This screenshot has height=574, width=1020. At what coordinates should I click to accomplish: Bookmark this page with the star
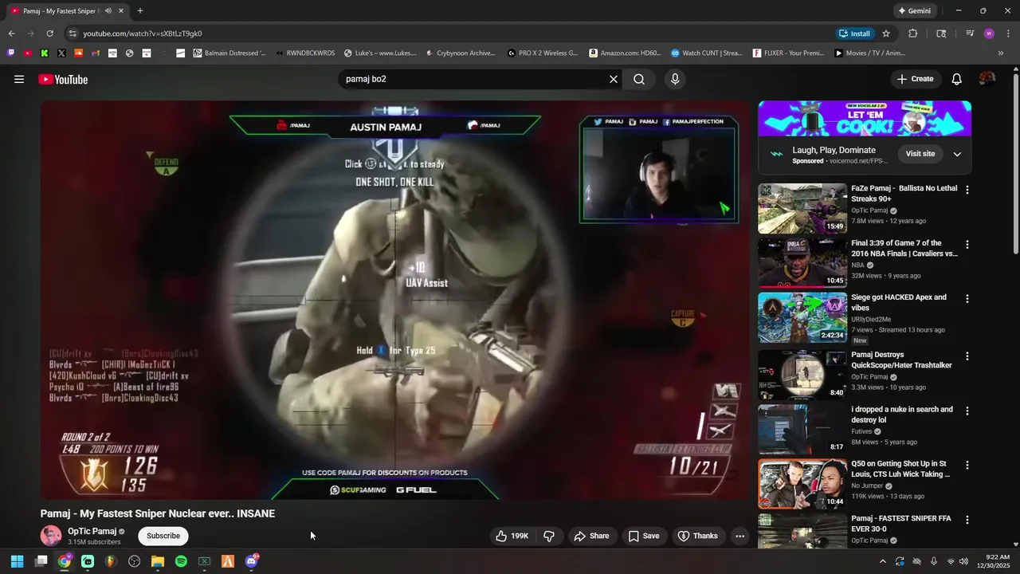pyautogui.click(x=886, y=33)
